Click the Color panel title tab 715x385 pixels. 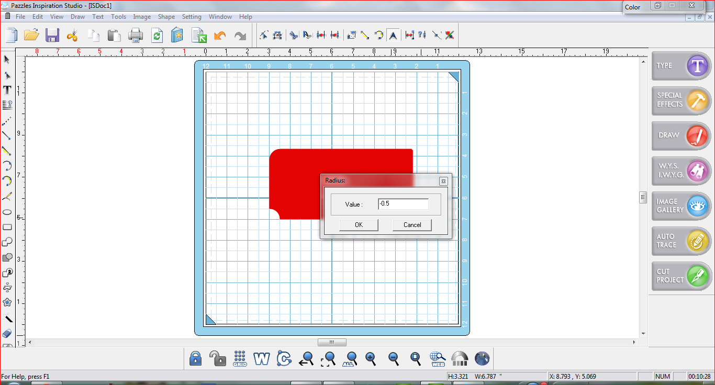[632, 7]
